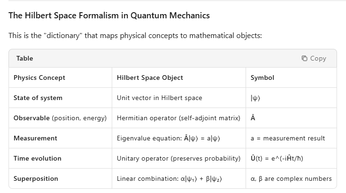Click the Linear combination cell
Image resolution: width=346 pixels, height=193 pixels.
[169, 179]
